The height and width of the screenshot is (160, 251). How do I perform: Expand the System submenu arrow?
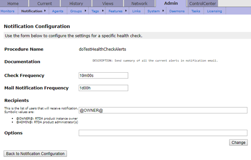click(163, 11)
